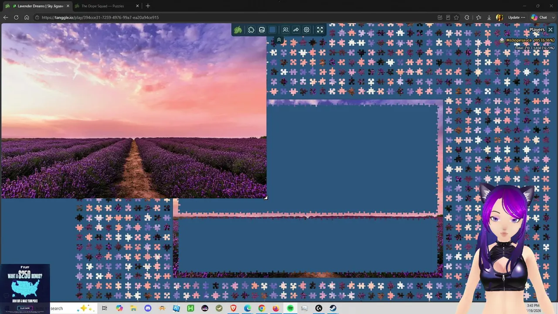The height and width of the screenshot is (314, 558).
Task: Collapse the Tanggle toolbar with the double chevron
Action: pyautogui.click(x=279, y=40)
